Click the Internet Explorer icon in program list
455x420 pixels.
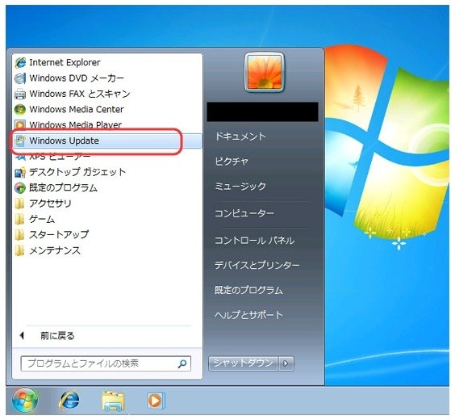[x=20, y=62]
